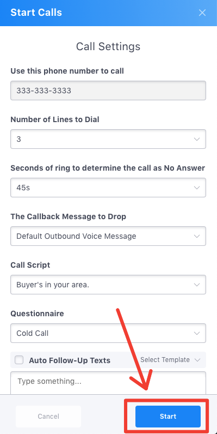217x434 pixels.
Task: Enable the Auto Follow-Up Texts checkbox
Action: pos(19,360)
